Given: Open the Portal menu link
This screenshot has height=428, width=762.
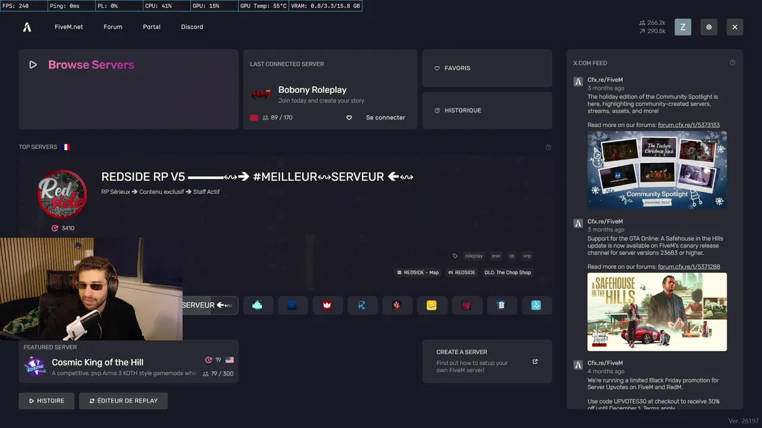Looking at the screenshot, I should coord(151,27).
